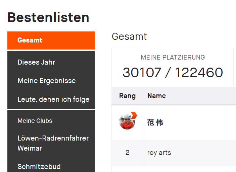The height and width of the screenshot is (172, 236).
Task: Open the Schmitzebud club leaderboard
Action: (x=51, y=167)
